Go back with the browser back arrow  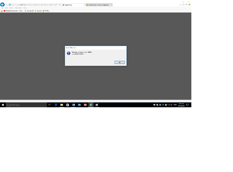[3, 5]
